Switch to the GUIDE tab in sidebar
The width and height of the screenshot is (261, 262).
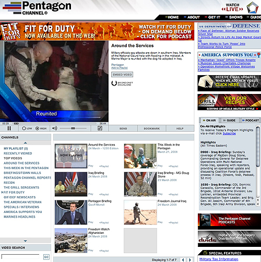click(230, 120)
